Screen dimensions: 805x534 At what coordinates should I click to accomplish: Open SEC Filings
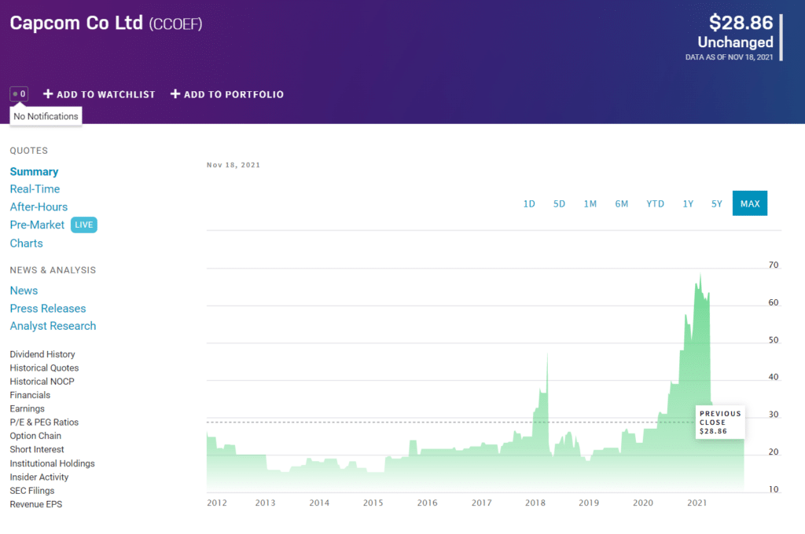[x=31, y=491]
